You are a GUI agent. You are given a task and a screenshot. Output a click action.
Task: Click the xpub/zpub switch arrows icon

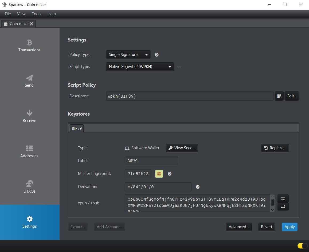283,207
